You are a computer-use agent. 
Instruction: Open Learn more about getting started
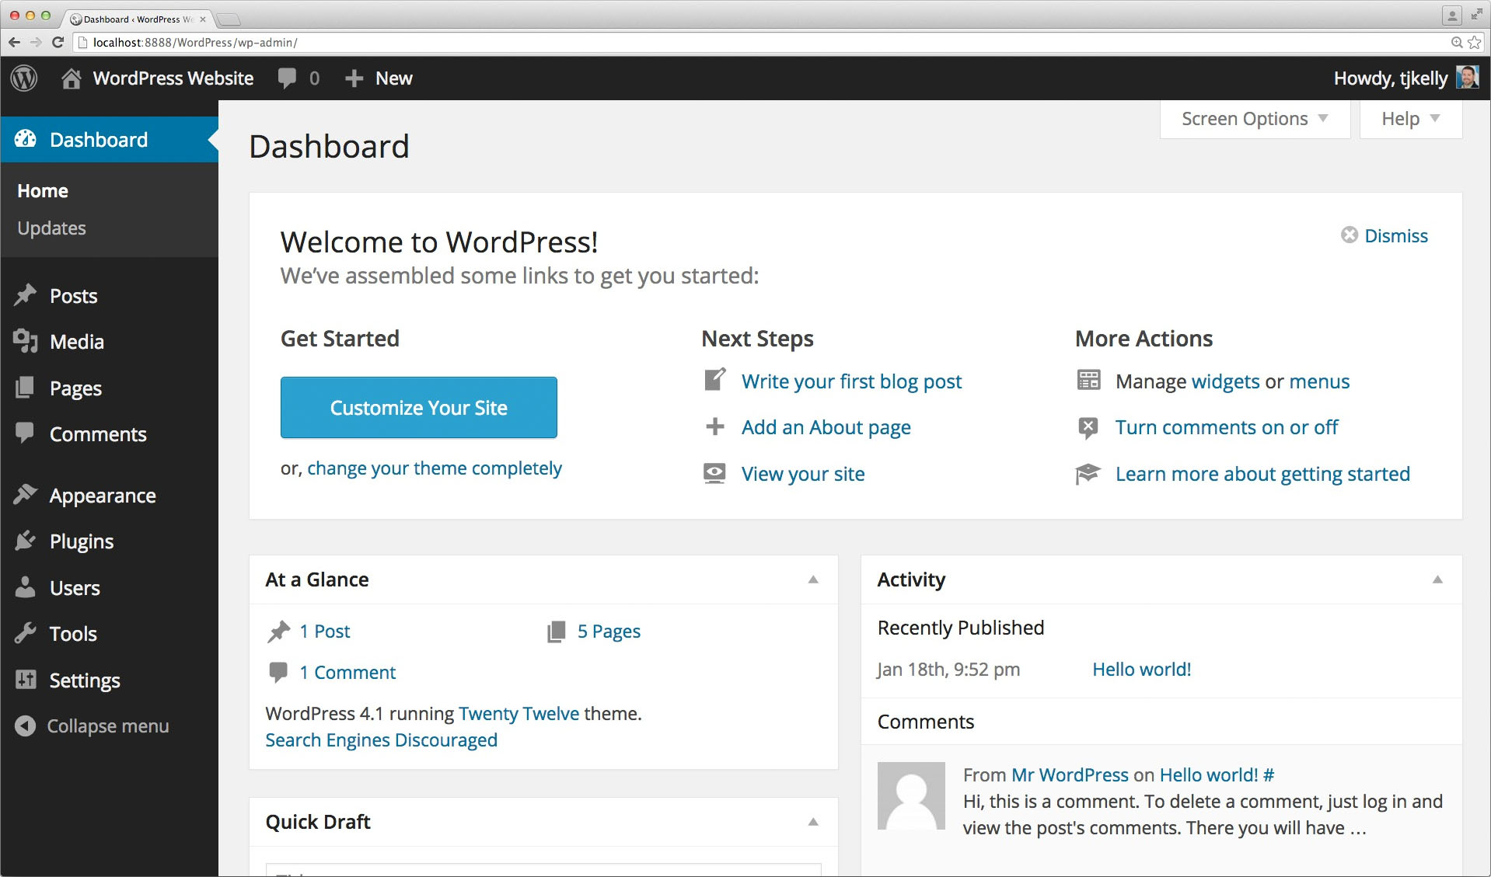(x=1262, y=474)
